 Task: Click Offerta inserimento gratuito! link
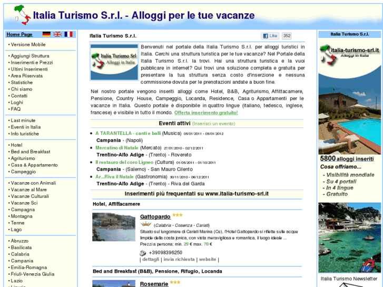pos(206,113)
